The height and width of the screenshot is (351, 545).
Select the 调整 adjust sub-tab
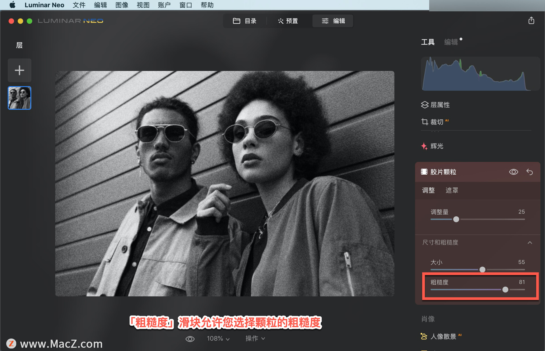click(428, 190)
